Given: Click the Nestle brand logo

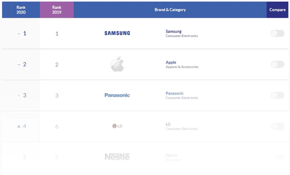Looking at the screenshot, I should click(x=117, y=156).
